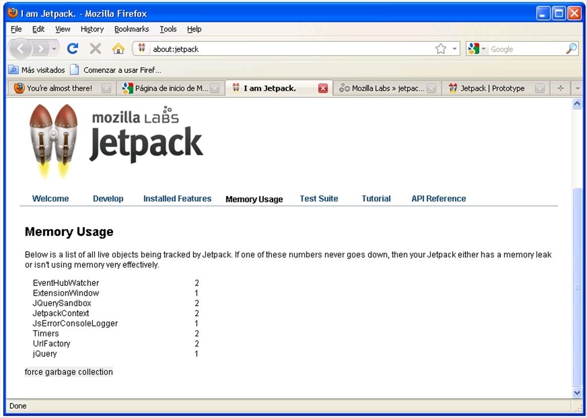The height and width of the screenshot is (418, 587).
Task: Click the scrollbar down arrow
Action: pos(577,392)
